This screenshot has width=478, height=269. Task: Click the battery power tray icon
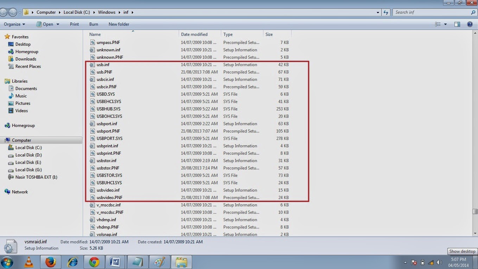[x=423, y=263]
